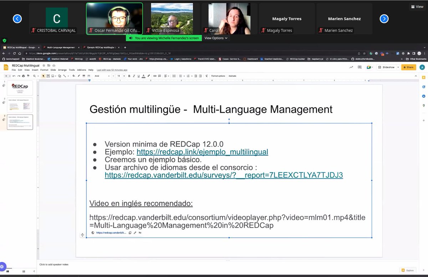The image size is (428, 277).
Task: Star the REDCap Multilingual presentation
Action: (44, 65)
